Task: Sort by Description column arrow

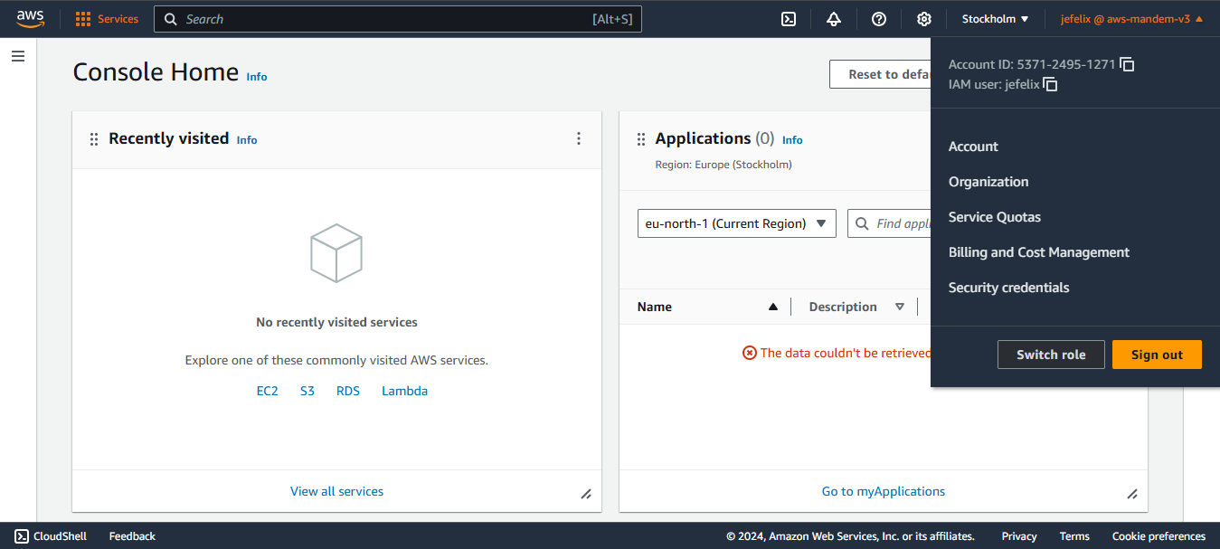Action: pos(900,307)
